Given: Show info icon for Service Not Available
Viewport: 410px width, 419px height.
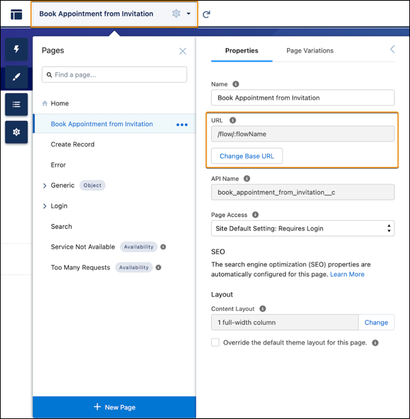Looking at the screenshot, I should pyautogui.click(x=163, y=247).
